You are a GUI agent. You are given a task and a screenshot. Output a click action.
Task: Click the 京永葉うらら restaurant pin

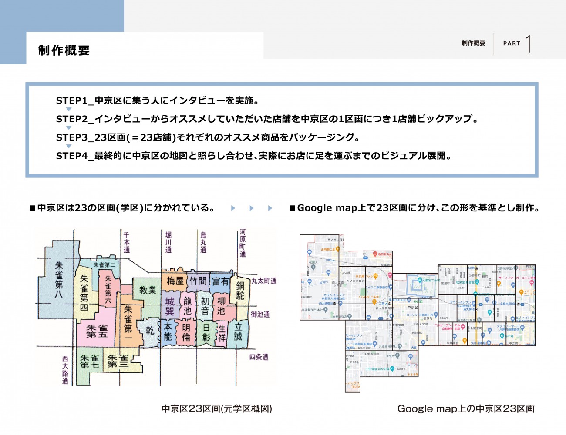(375, 276)
